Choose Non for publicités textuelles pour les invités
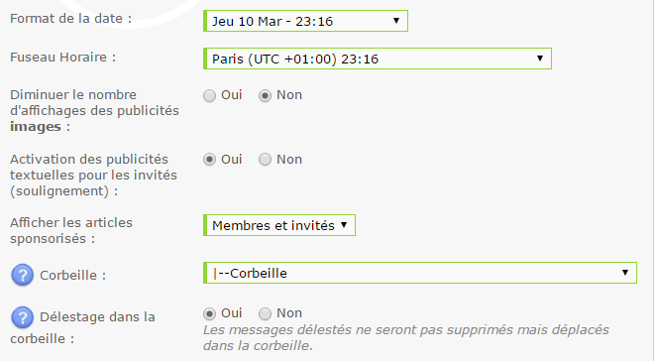 pyautogui.click(x=265, y=160)
